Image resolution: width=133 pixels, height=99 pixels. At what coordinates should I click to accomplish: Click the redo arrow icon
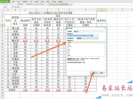[13, 4]
